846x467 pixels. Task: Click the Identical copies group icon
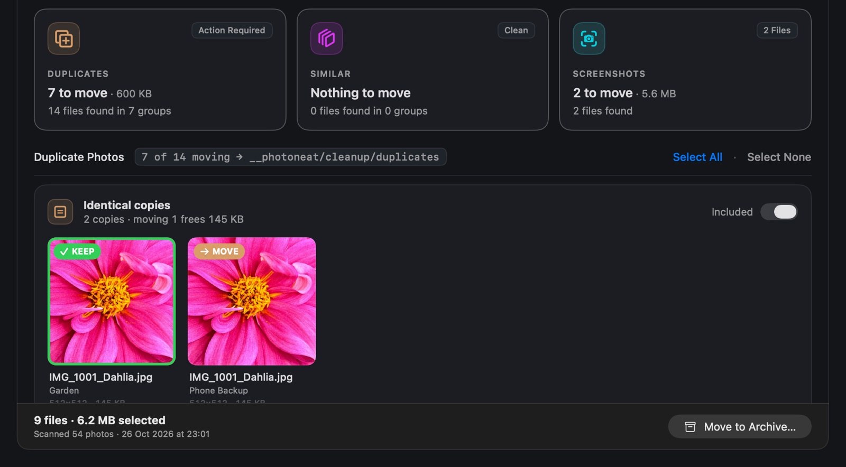pos(60,212)
